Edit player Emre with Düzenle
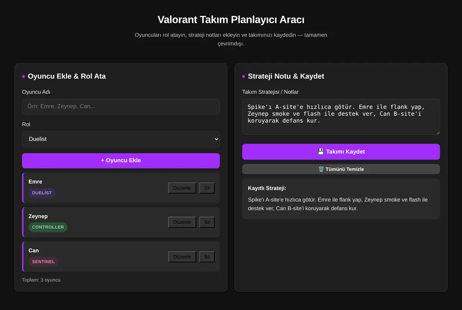The image size is (462, 310). [x=182, y=188]
